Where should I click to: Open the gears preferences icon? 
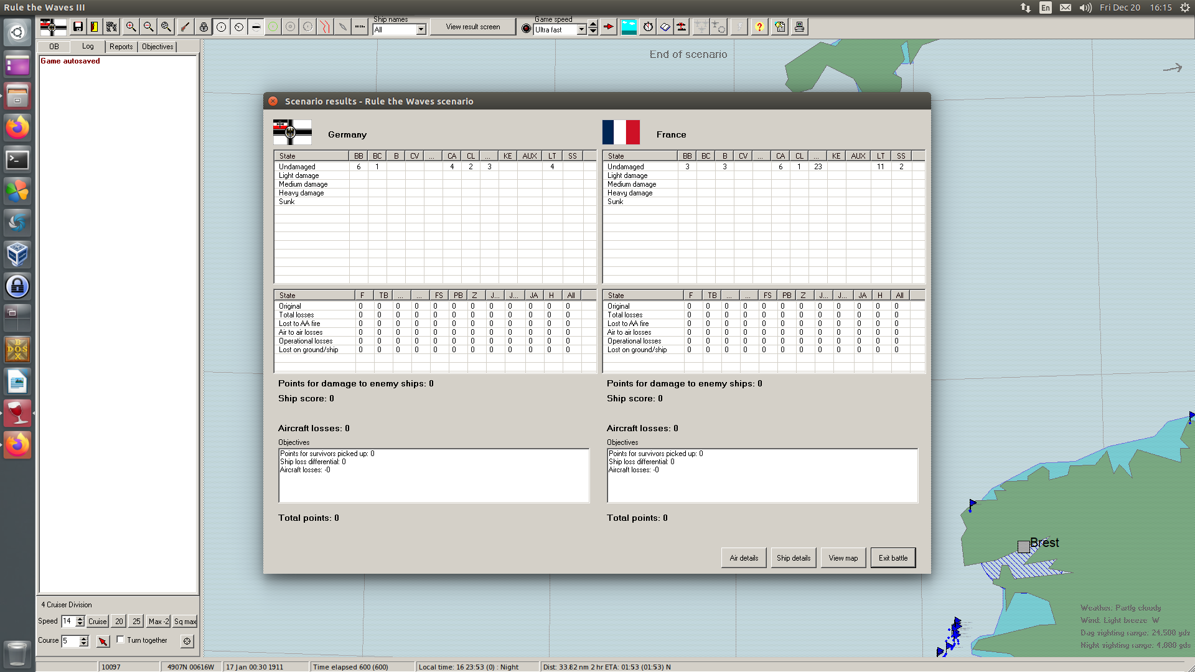[111, 27]
